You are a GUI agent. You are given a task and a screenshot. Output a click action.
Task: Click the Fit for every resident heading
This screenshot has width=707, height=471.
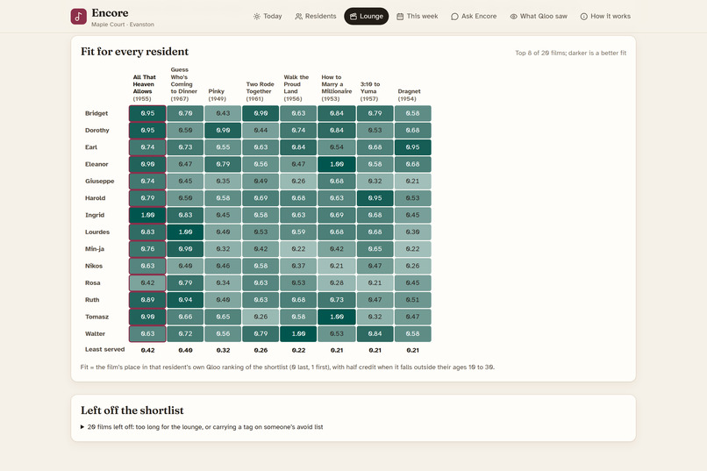point(134,52)
